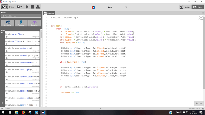Stop the running program

[32, 7]
